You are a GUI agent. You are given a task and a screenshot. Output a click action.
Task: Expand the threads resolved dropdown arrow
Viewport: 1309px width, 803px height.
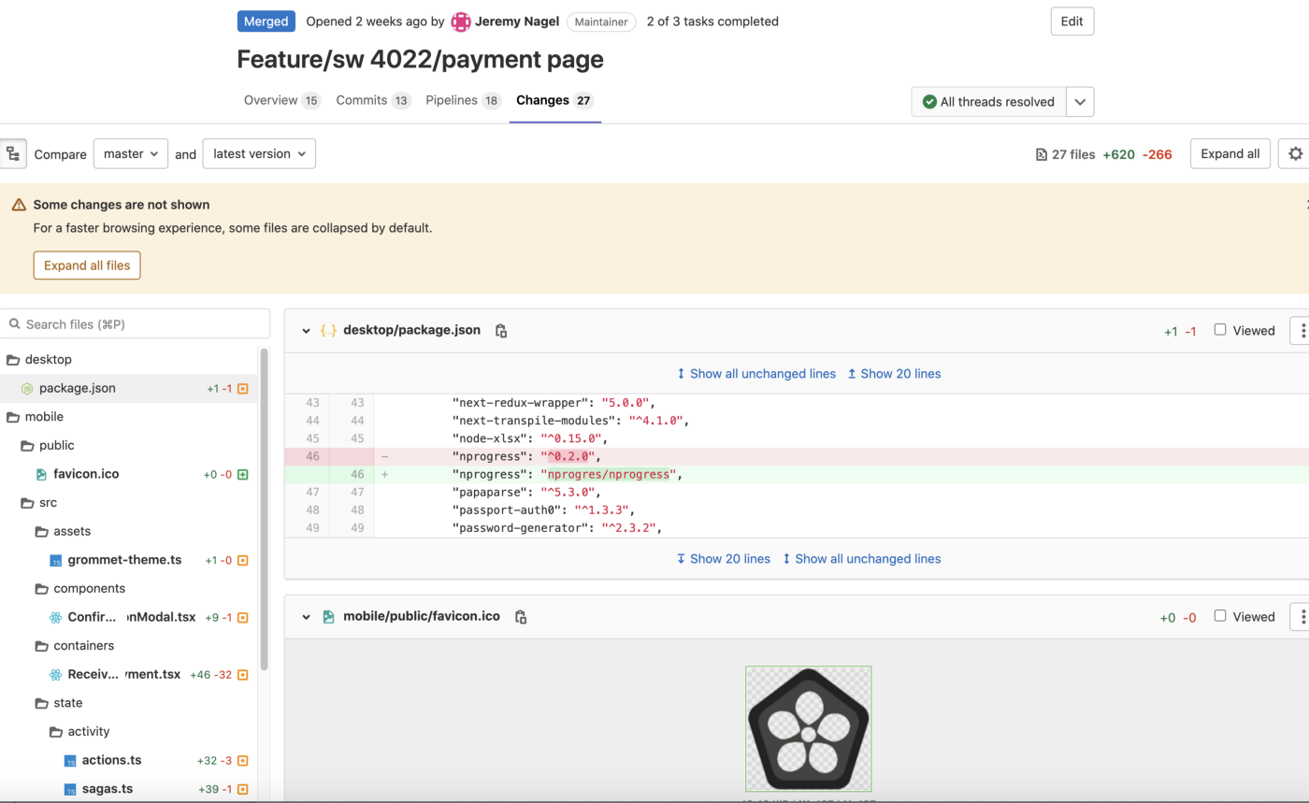click(x=1080, y=102)
